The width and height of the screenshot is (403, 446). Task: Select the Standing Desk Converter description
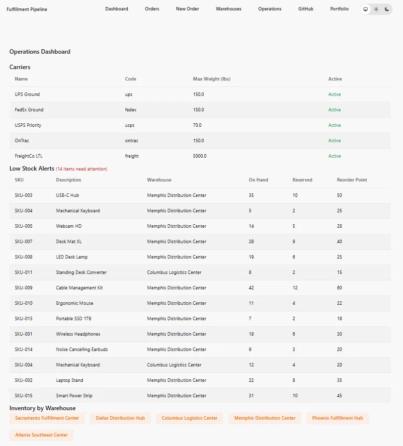coord(81,272)
